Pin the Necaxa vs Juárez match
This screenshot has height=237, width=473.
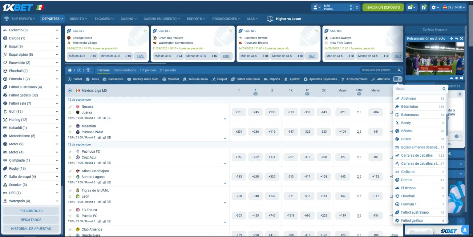[x=70, y=107]
